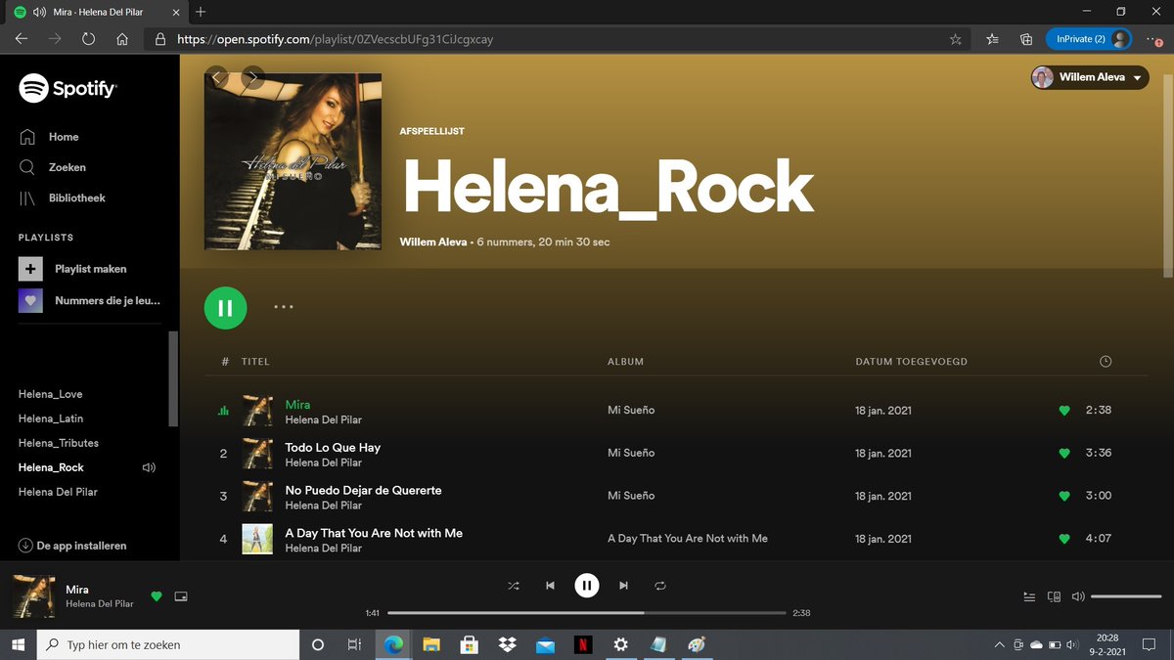Click the Spotify logo in the sidebar
Viewport: 1174px width, 660px height.
[68, 89]
